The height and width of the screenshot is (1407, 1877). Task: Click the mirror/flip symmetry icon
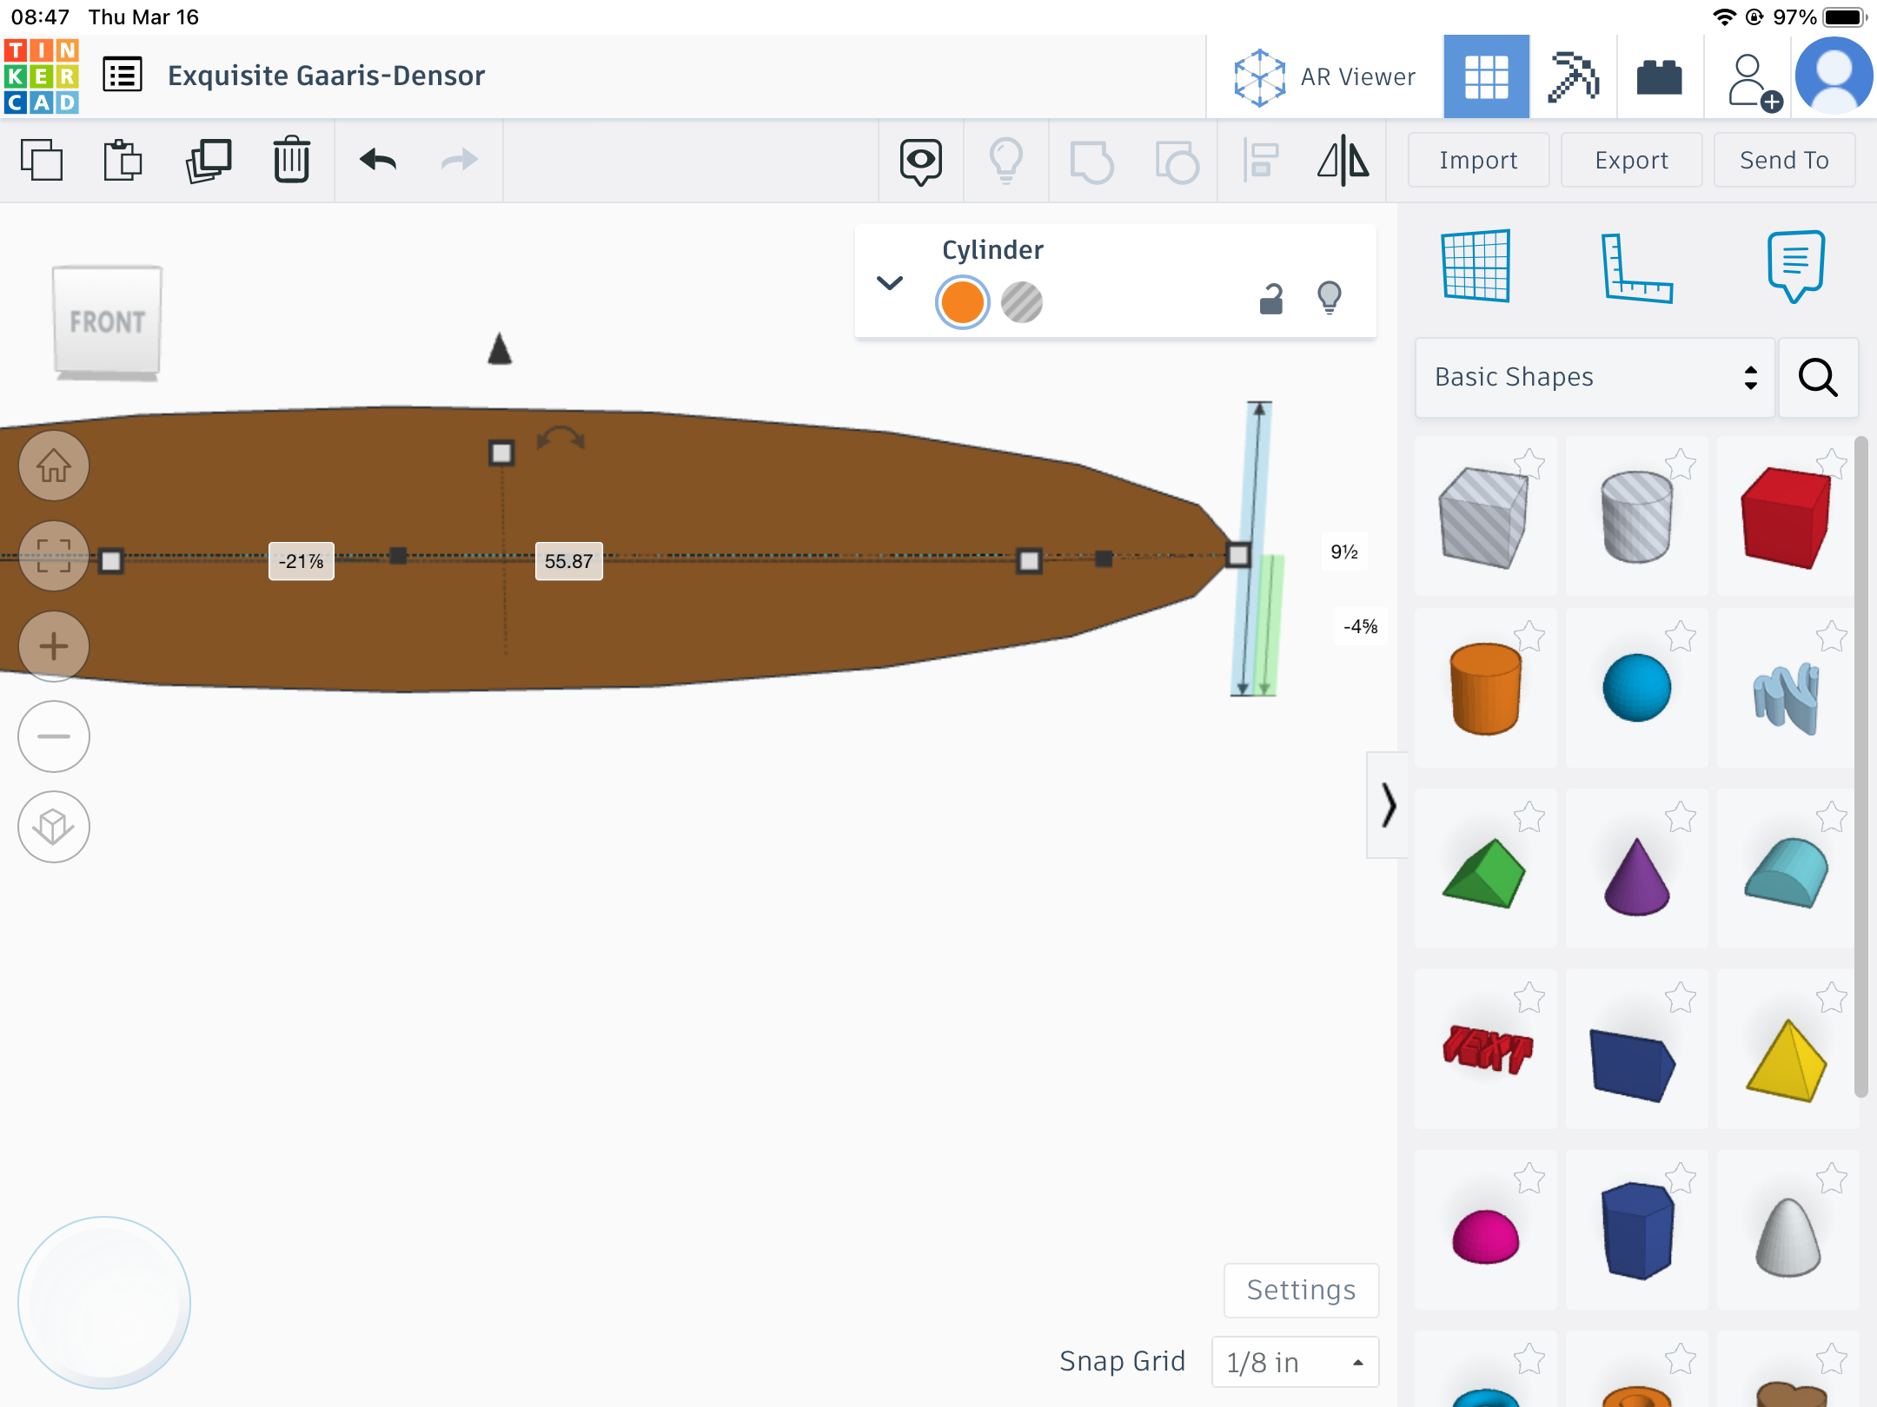(1342, 158)
